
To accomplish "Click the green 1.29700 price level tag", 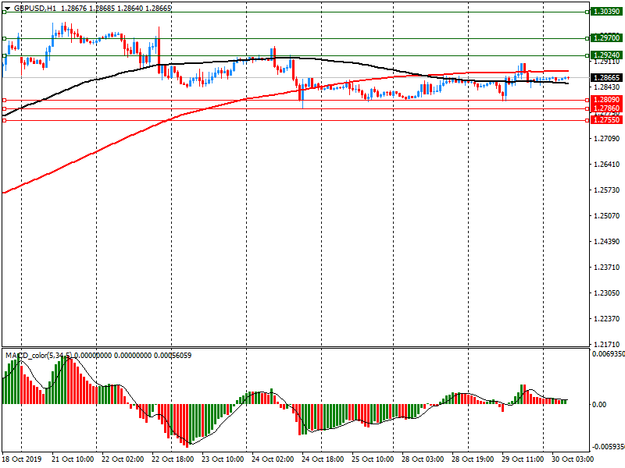I will pos(606,37).
